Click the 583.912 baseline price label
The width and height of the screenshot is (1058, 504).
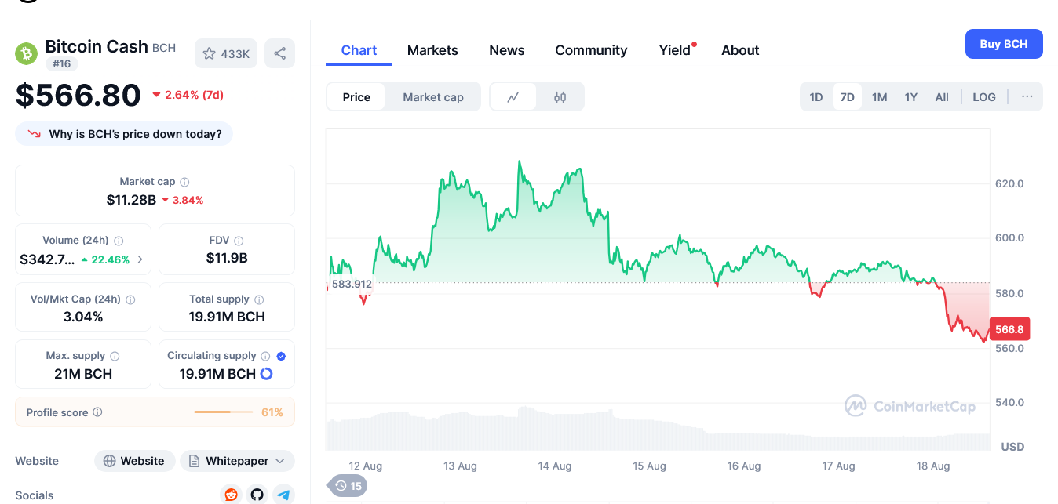pos(351,284)
